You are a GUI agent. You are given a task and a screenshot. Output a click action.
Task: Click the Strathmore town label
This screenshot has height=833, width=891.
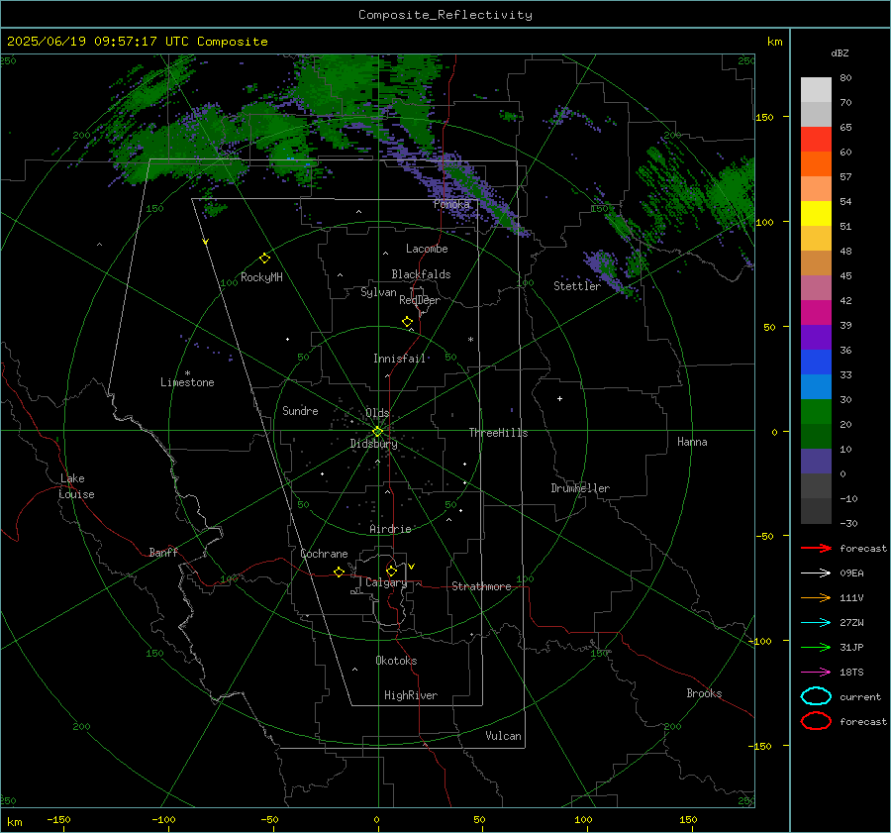481,586
